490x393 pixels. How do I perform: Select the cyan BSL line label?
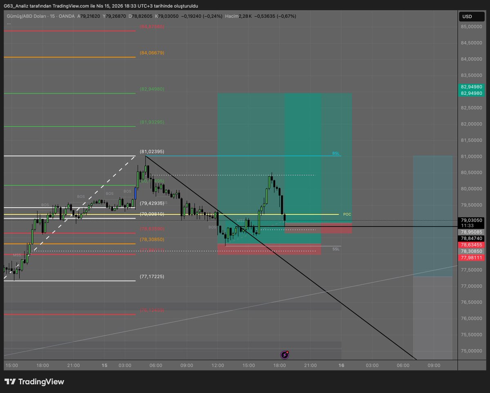tap(336, 154)
